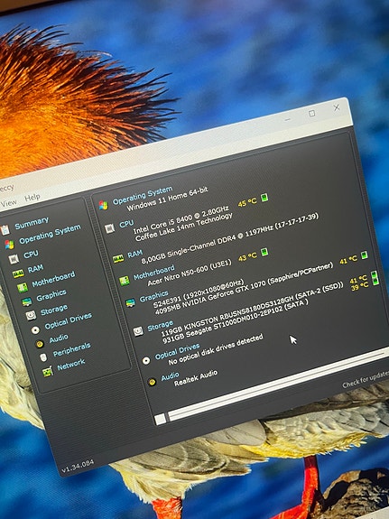The width and height of the screenshot is (389, 519).
Task: Click the Graphics icon in summary panel
Action: 131,303
